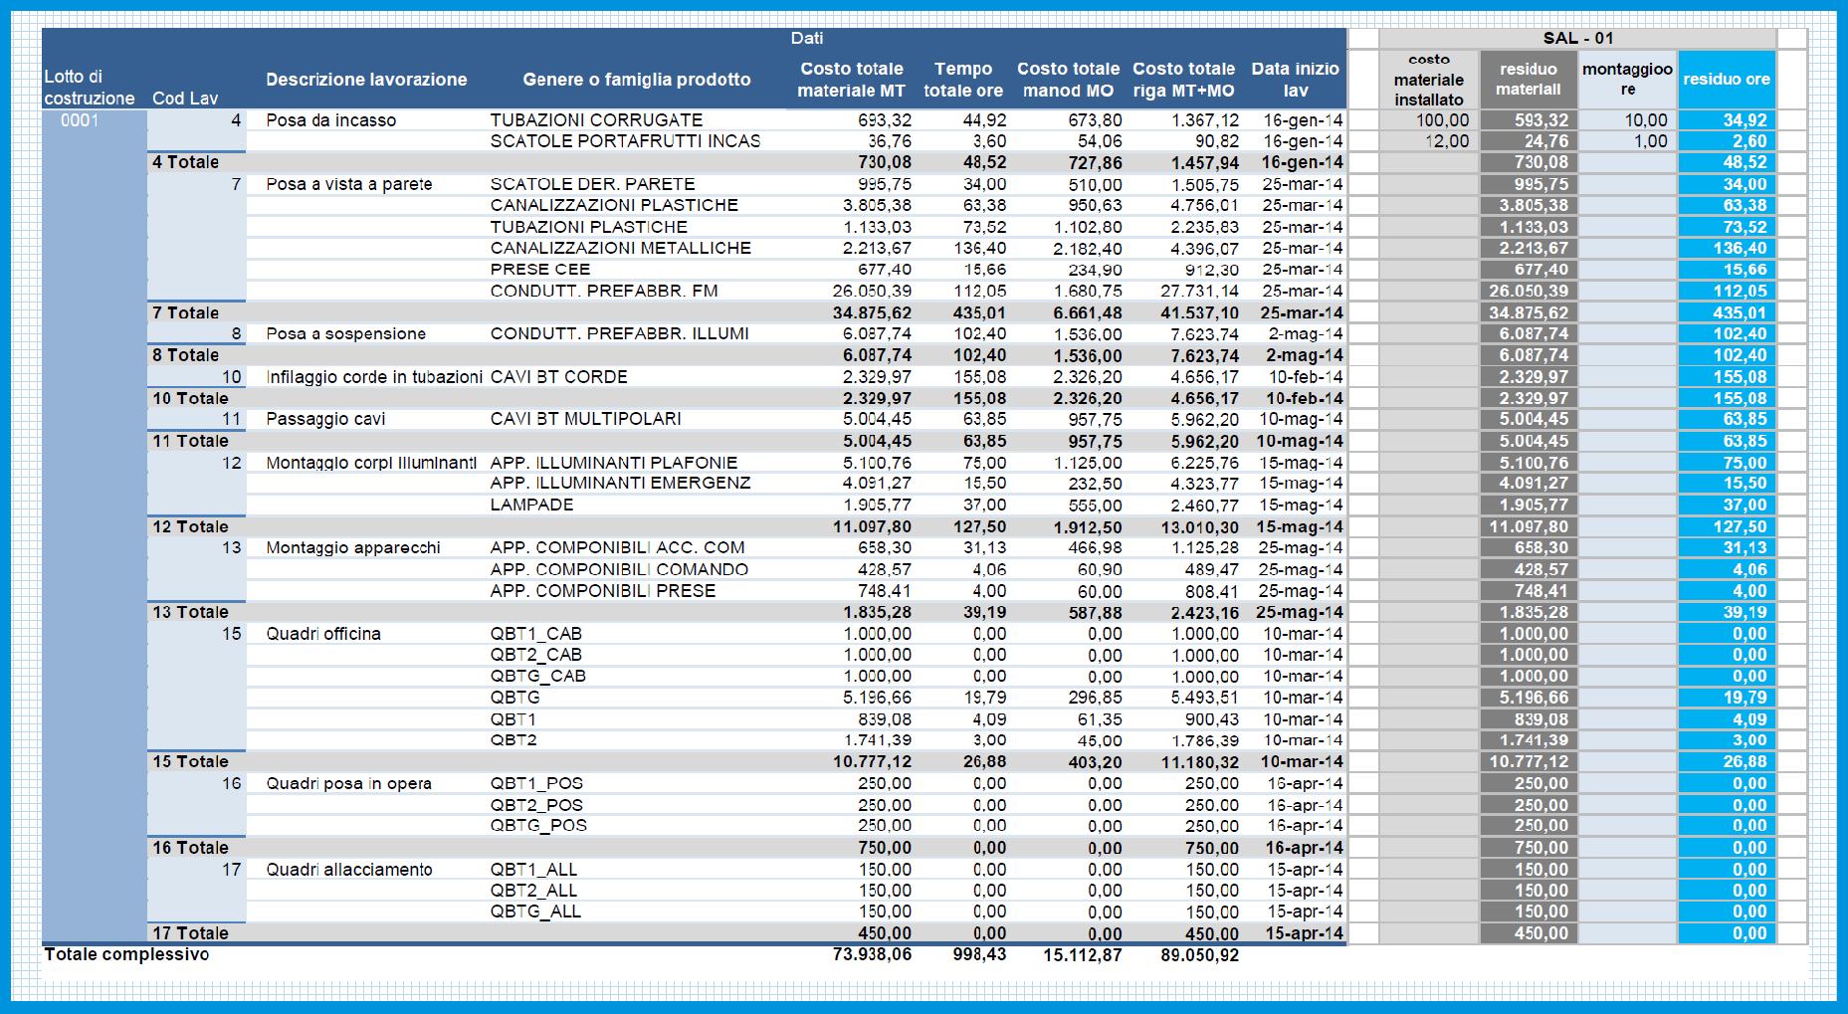Select the 'Lotto di costruzione' column header
This screenshot has height=1014, width=1848.
[90, 88]
